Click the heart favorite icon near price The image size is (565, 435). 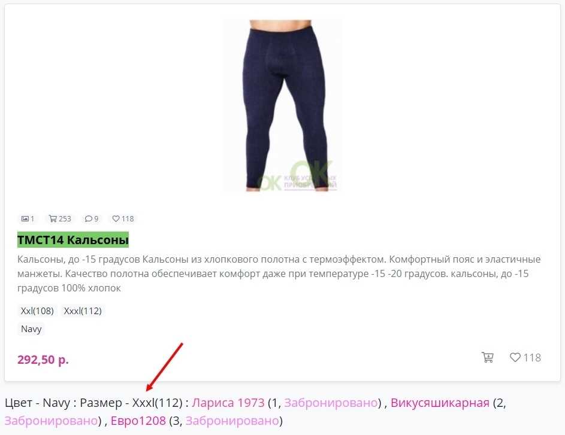coord(515,357)
